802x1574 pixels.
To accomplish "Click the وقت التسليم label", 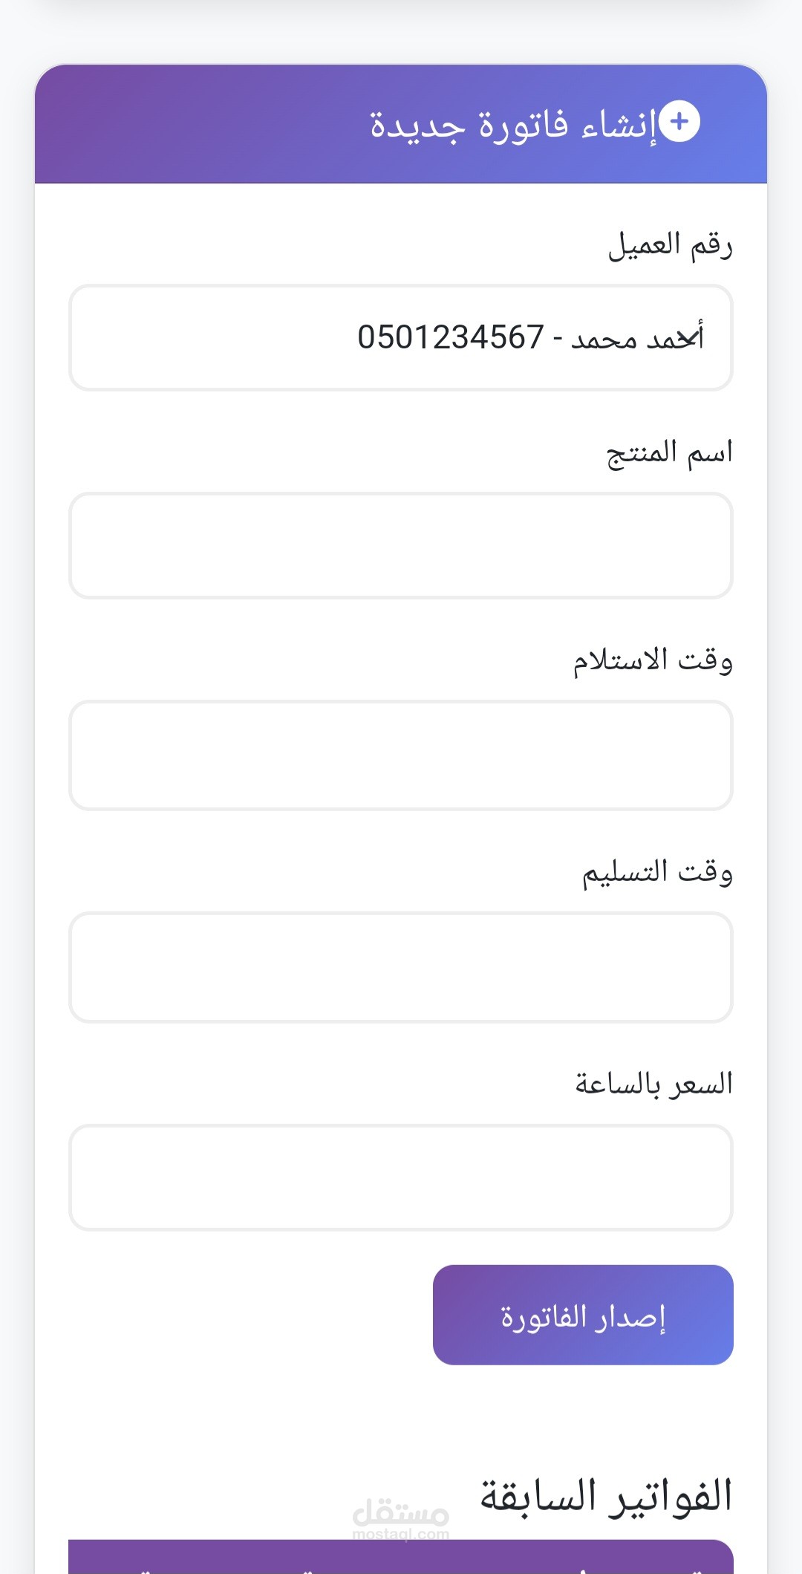I will (656, 871).
